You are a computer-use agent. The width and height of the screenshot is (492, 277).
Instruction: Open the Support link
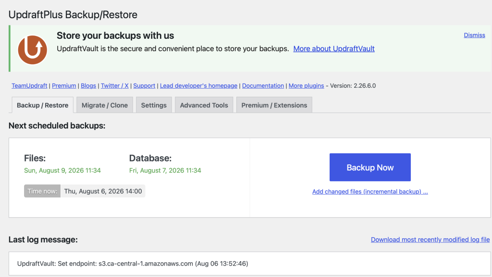coord(144,86)
